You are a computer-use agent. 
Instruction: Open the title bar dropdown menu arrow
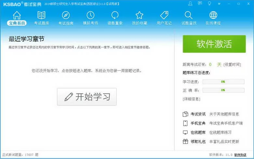(x=219, y=4)
